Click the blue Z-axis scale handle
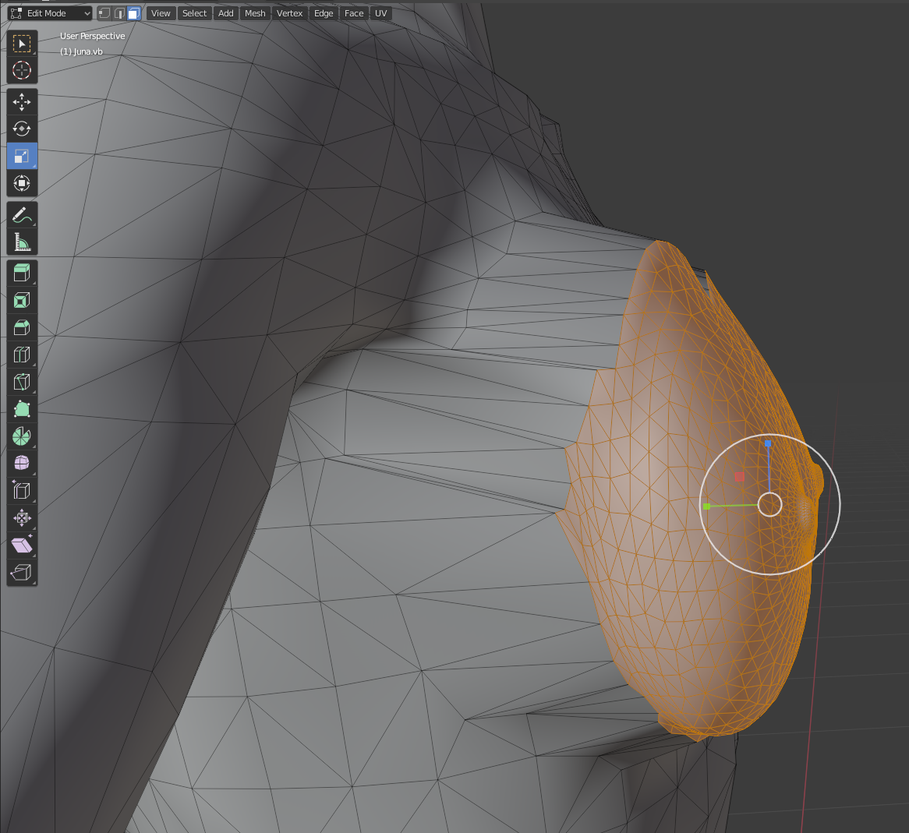This screenshot has width=909, height=833. 768,443
